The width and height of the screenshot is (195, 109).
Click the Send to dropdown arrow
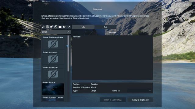150,91
